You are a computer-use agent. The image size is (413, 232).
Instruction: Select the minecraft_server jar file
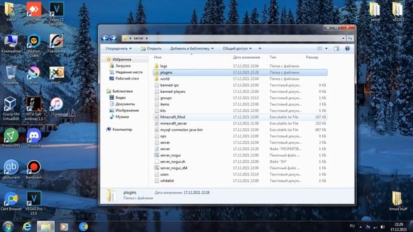click(240, 123)
